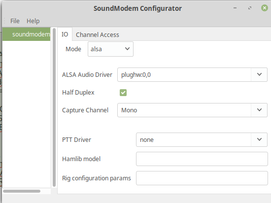Minimize the SoundModem Configurator window

pos(235,8)
